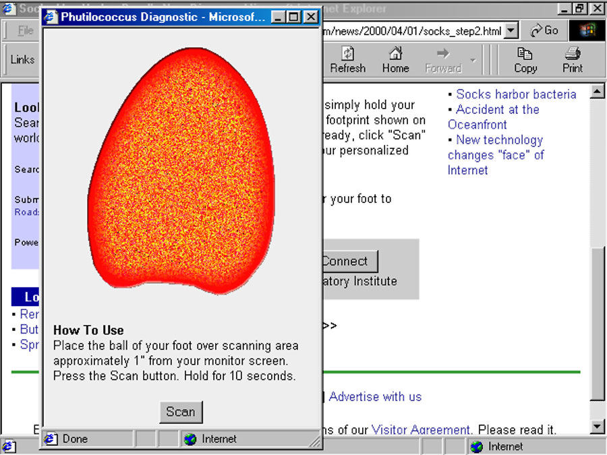Viewport: 607px width, 455px height.
Task: Click the IE icon in Phutilococcus title bar
Action: pos(51,17)
